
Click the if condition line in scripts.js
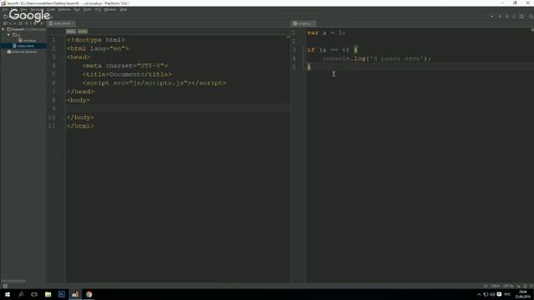pos(332,50)
